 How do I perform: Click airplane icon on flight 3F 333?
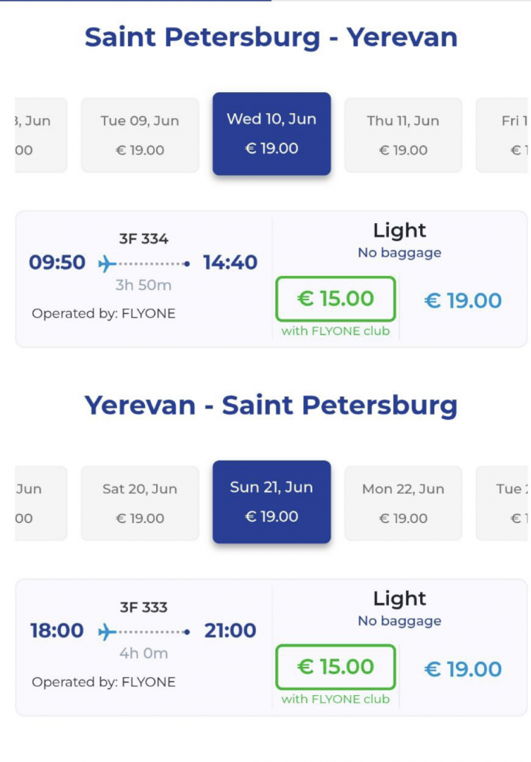(x=108, y=632)
